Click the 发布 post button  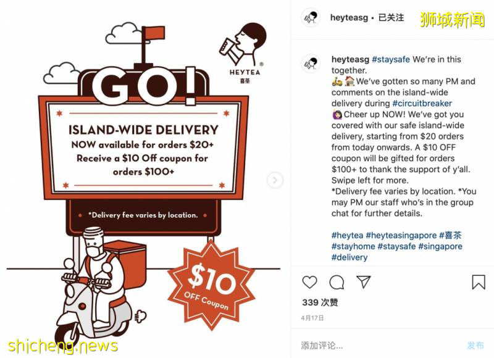pyautogui.click(x=475, y=346)
